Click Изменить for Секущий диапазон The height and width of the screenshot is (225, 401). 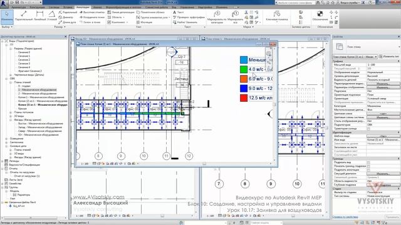point(383,174)
